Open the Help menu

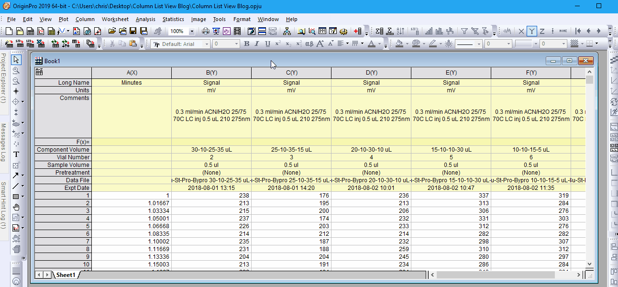pos(292,19)
